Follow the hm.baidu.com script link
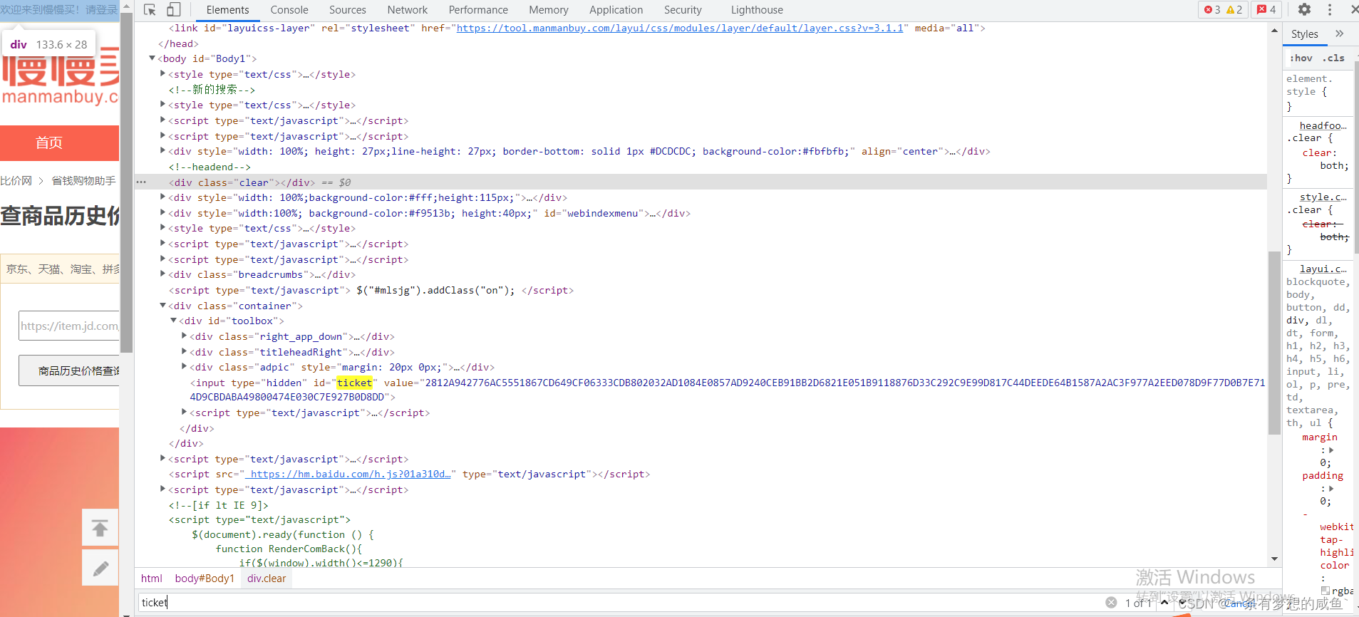This screenshot has height=617, width=1359. [x=348, y=474]
